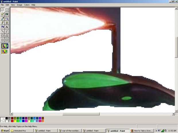Pick cyan from the color palette
The image size is (178, 133).
point(21,121)
